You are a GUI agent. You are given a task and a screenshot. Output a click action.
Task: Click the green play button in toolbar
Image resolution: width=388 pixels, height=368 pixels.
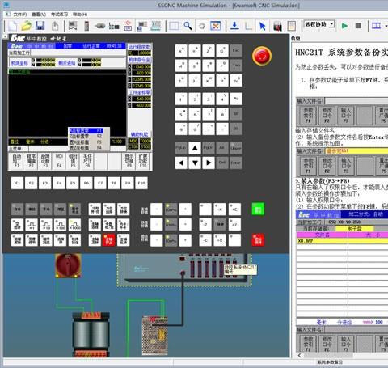coord(344,26)
